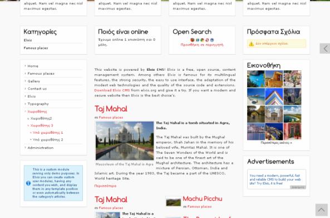Open Typography in the side menu
The image size is (330, 218).
(38, 104)
